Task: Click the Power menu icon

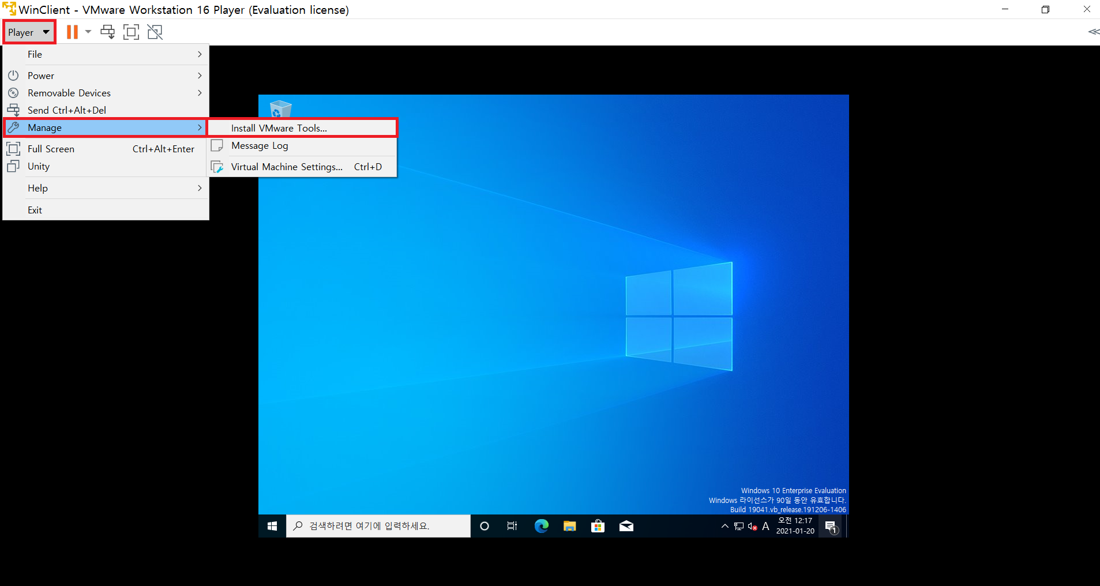Action: tap(13, 76)
